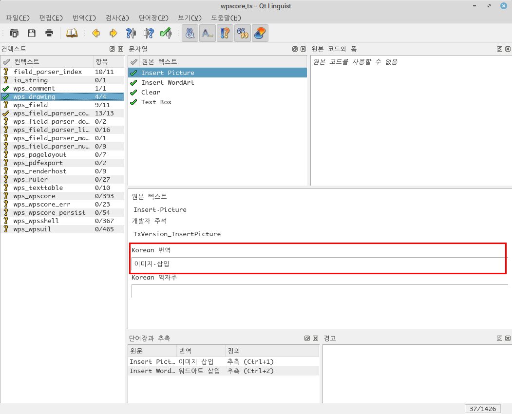
Task: Click the status column header in contexts
Action: coord(6,61)
